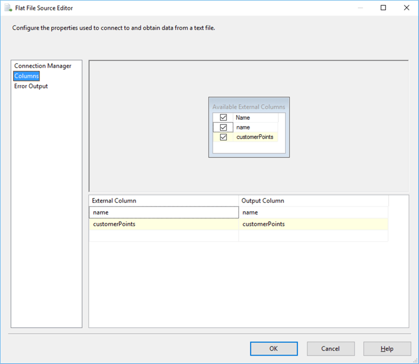Close the Flat File Source Editor window
This screenshot has width=419, height=364.
(x=407, y=8)
